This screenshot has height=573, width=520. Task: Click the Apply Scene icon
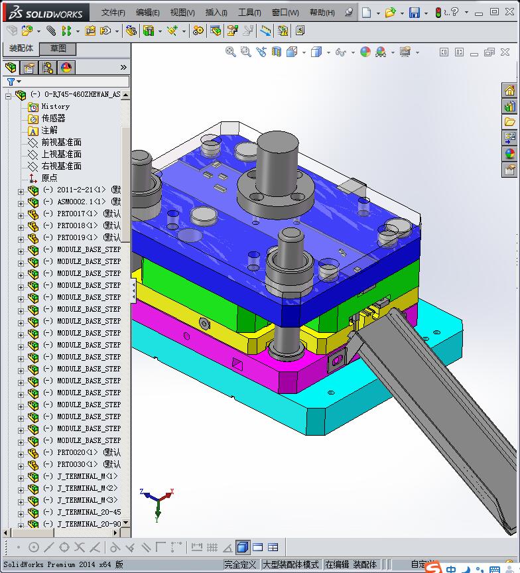tap(381, 52)
